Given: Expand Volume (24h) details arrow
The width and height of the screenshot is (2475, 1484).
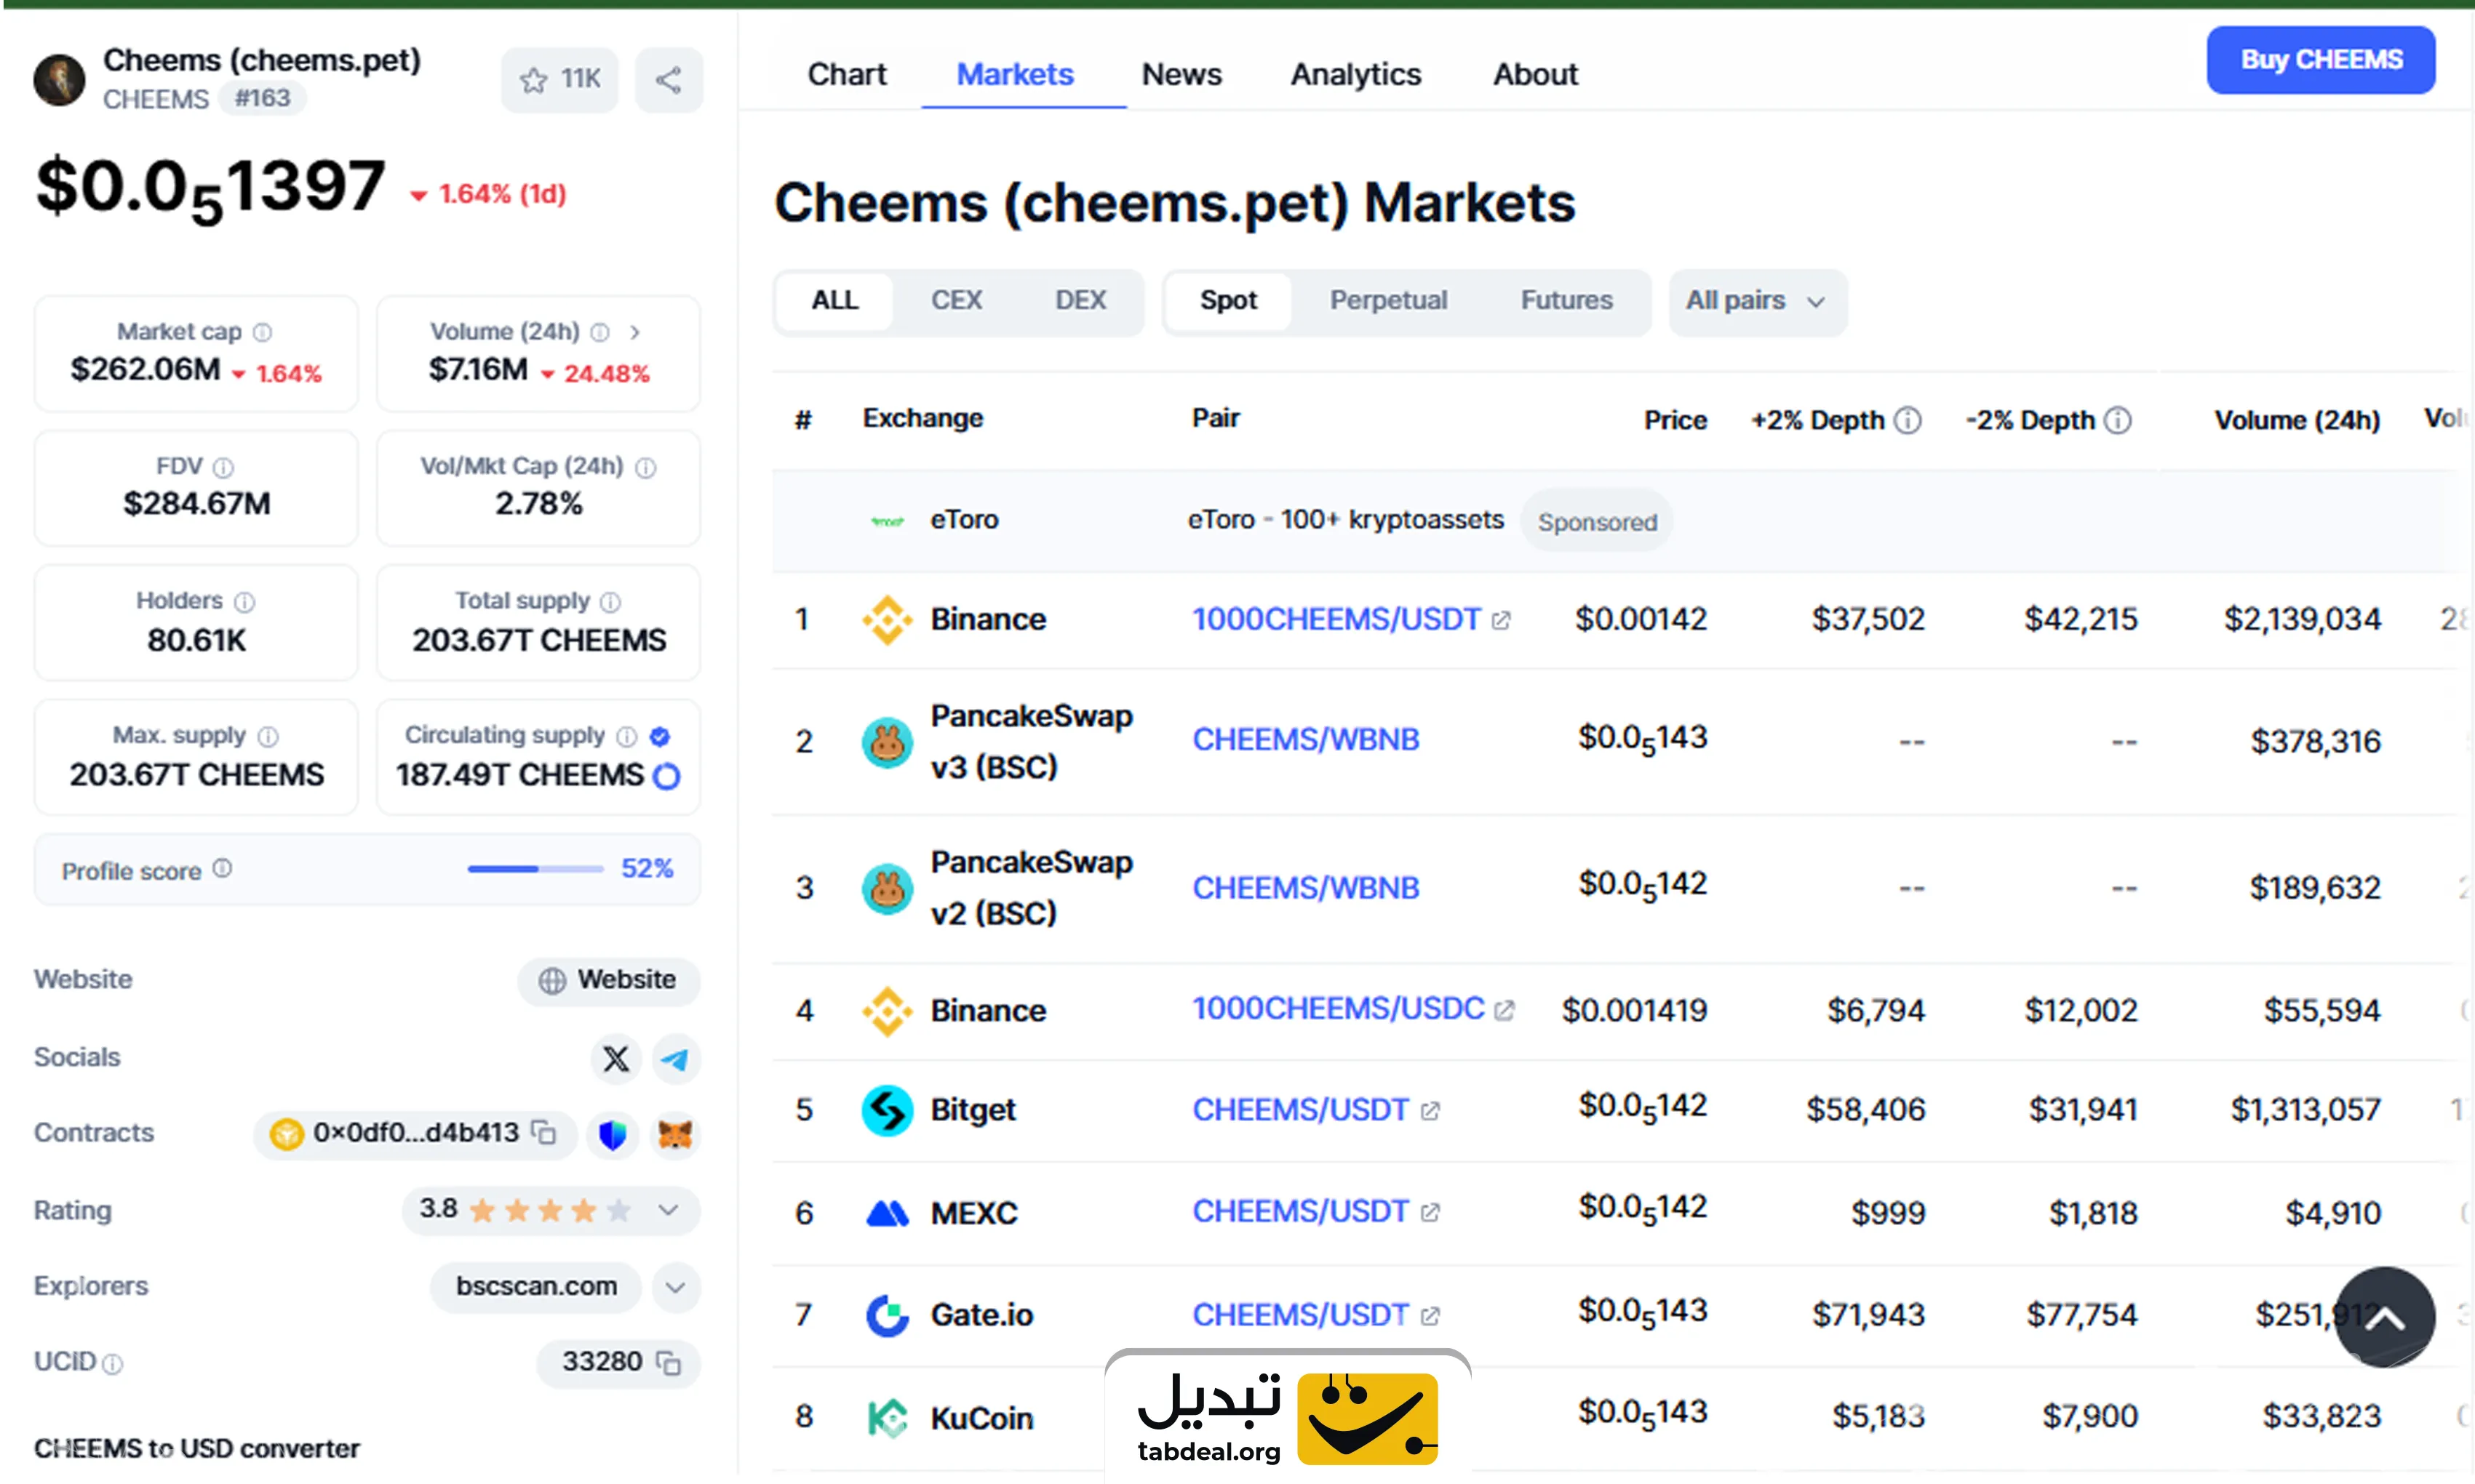Looking at the screenshot, I should pos(634,332).
